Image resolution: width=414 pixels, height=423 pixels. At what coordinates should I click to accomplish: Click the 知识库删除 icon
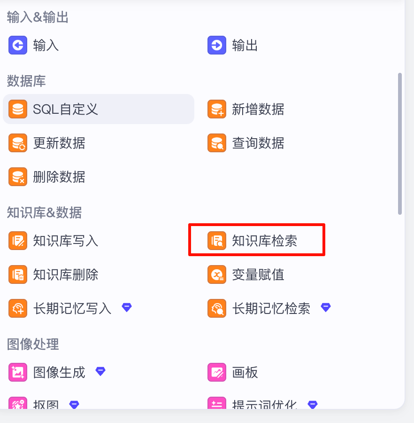coord(18,274)
